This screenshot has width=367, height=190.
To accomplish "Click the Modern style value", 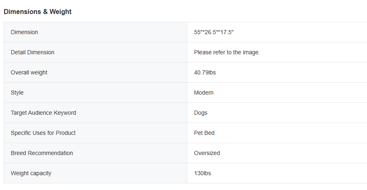I will click(204, 93).
